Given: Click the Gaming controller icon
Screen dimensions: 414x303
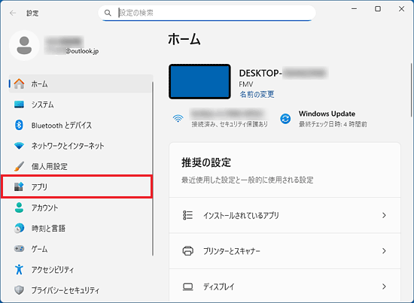Looking at the screenshot, I should (x=19, y=248).
